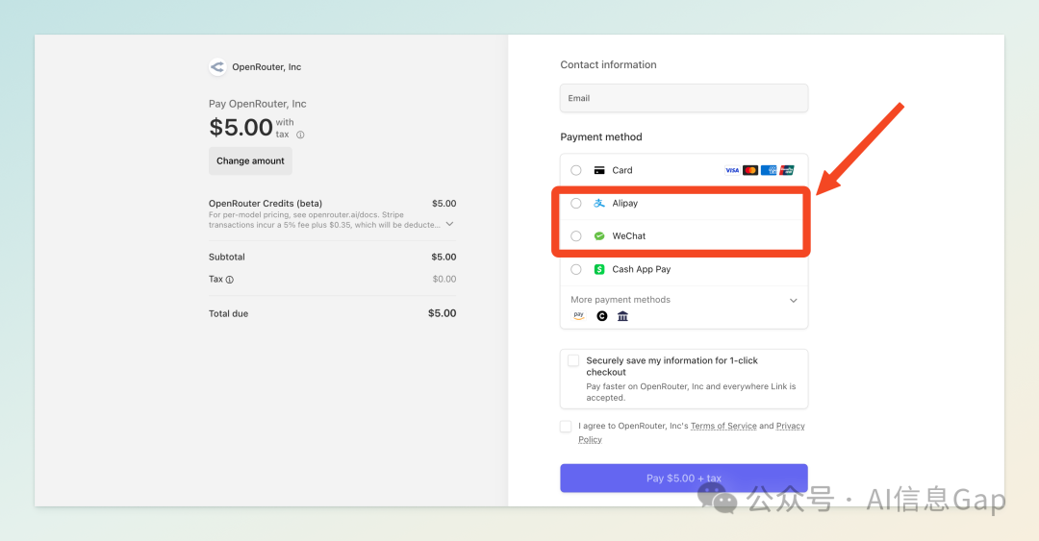Click the credit card icon
The height and width of the screenshot is (541, 1039).
[x=599, y=170]
